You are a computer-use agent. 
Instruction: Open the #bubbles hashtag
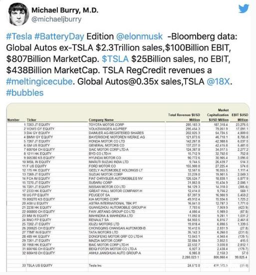tap(24, 93)
